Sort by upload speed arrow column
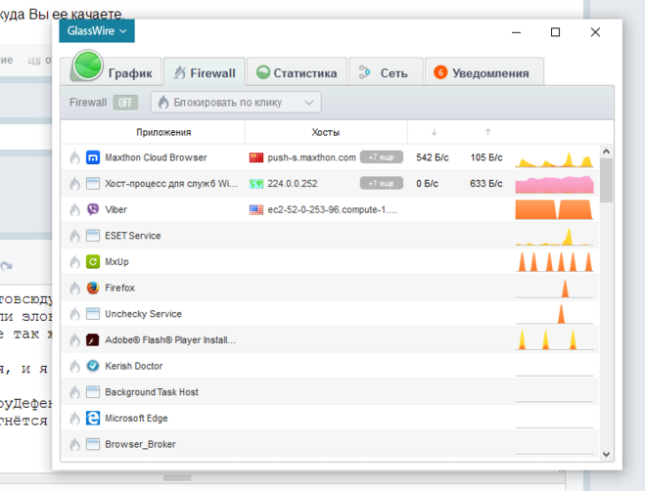 click(487, 132)
